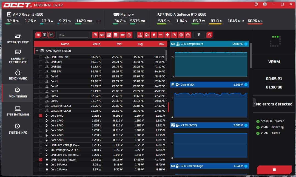This screenshot has height=177, width=296.
Task: Focus the Filter text field
Action: click(73, 35)
